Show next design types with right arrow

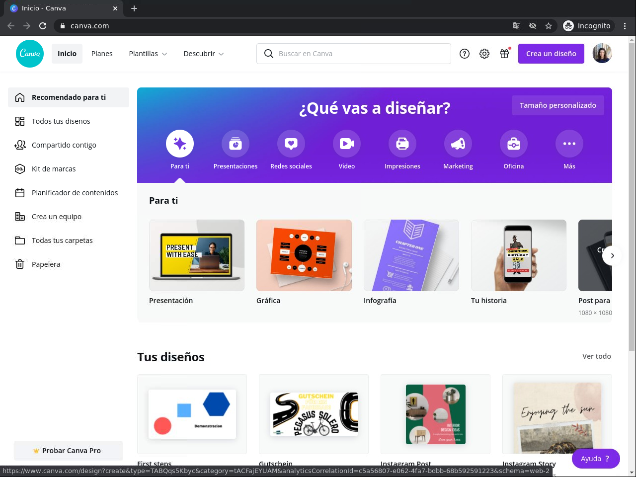click(612, 255)
